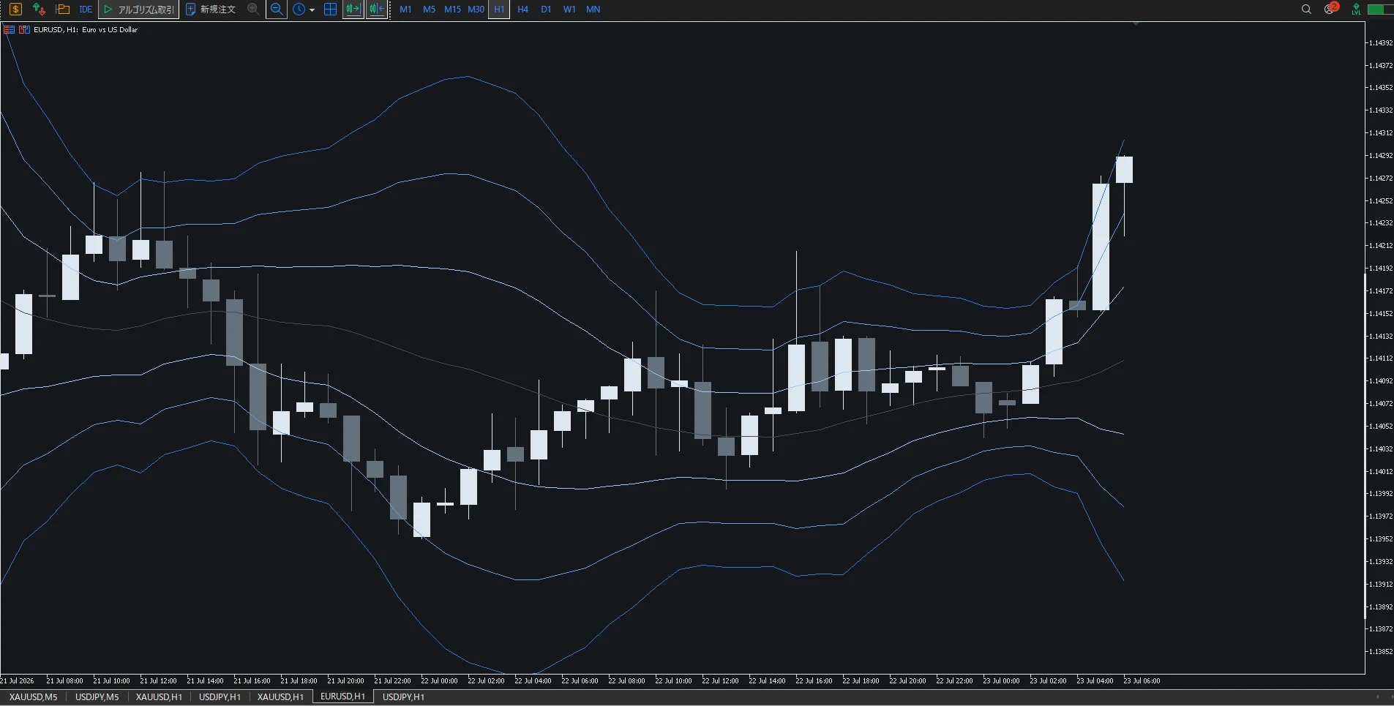Open the IDE editor
The width and height of the screenshot is (1394, 706).
point(86,10)
